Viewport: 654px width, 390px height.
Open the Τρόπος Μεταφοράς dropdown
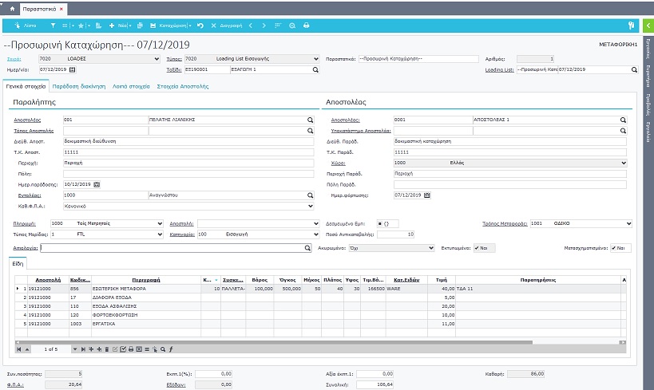[x=628, y=223]
